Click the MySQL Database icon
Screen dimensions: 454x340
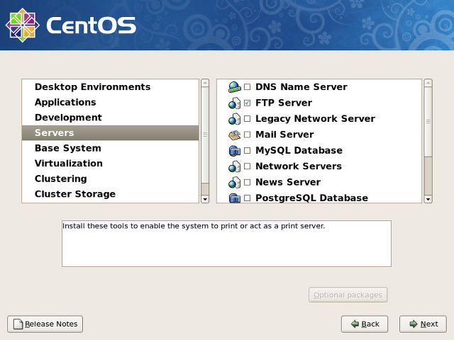tap(235, 151)
